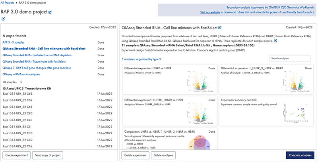
Task: Open Tissue types with FastSelect experiment
Action: [x=34, y=62]
